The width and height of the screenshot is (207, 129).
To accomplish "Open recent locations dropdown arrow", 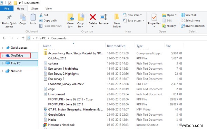I will pyautogui.click(x=18, y=38).
